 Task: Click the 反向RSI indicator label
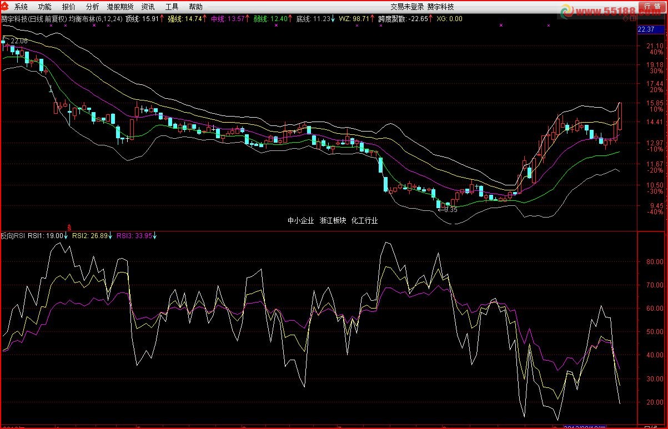(x=13, y=235)
